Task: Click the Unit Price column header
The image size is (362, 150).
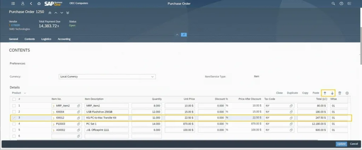Action: (189, 99)
